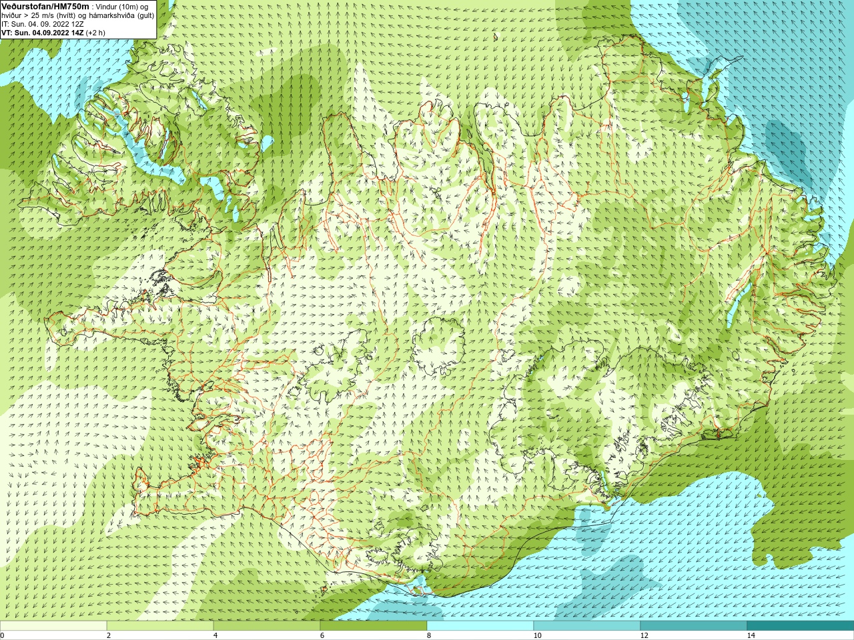Click the 'Veðurstofan/HM750m' title text
The width and height of the screenshot is (854, 640).
45,6
